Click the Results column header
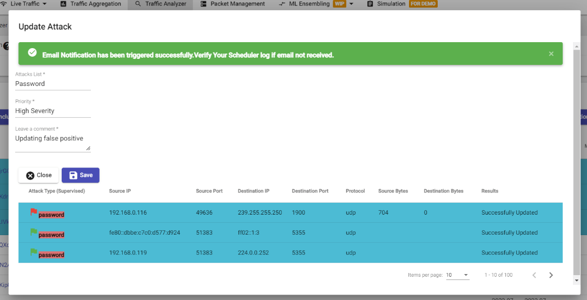The height and width of the screenshot is (300, 587). click(x=490, y=191)
